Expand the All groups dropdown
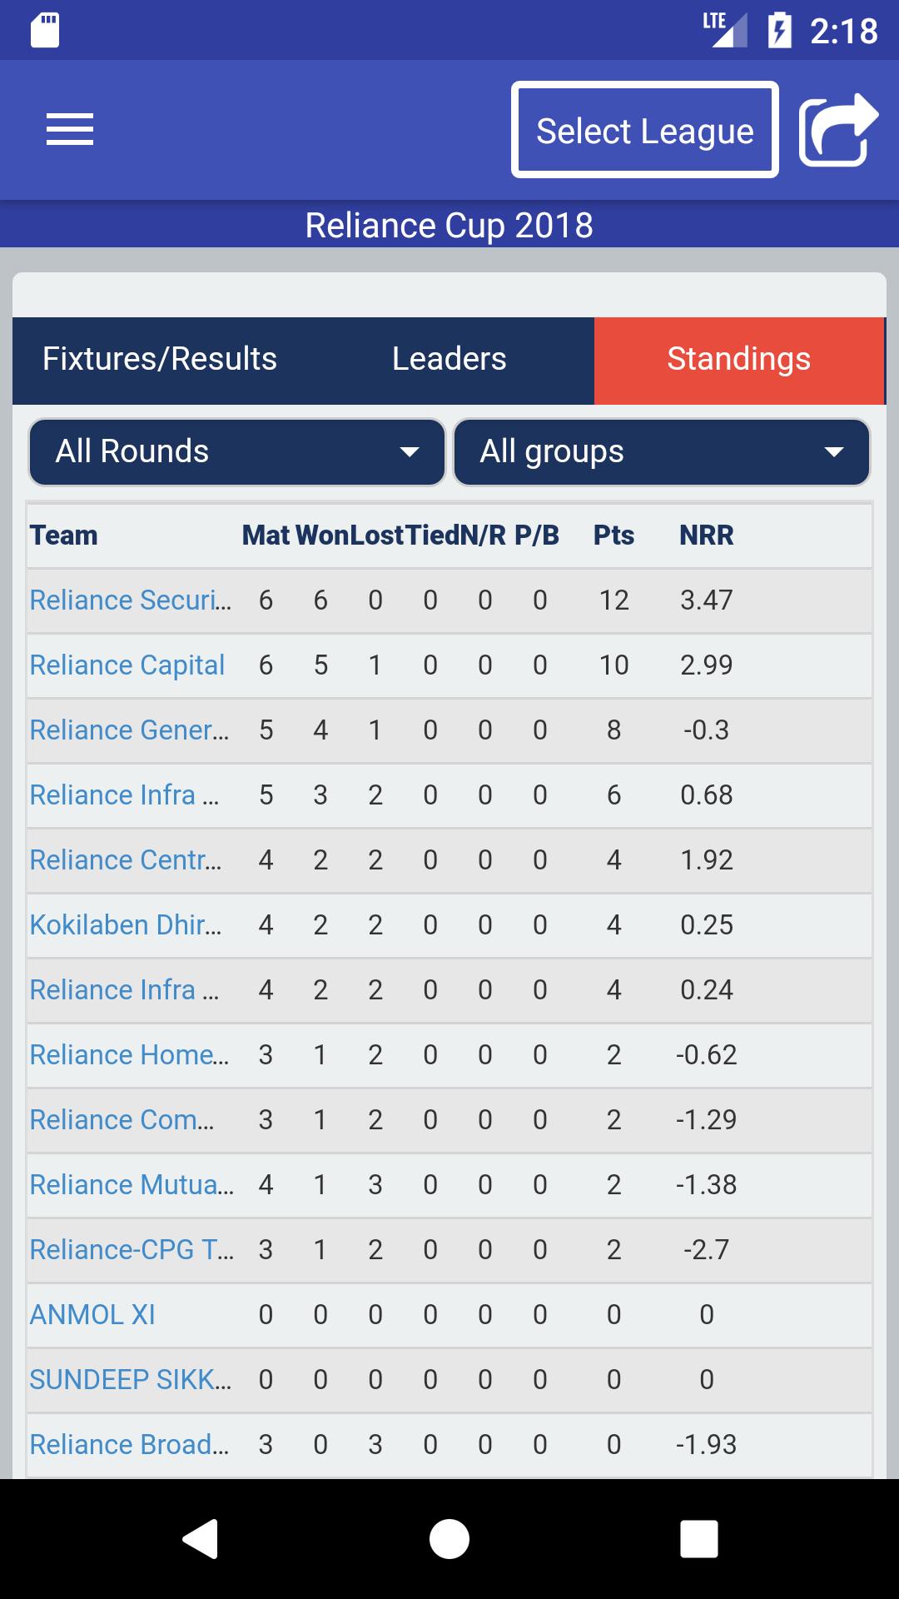 pyautogui.click(x=662, y=452)
